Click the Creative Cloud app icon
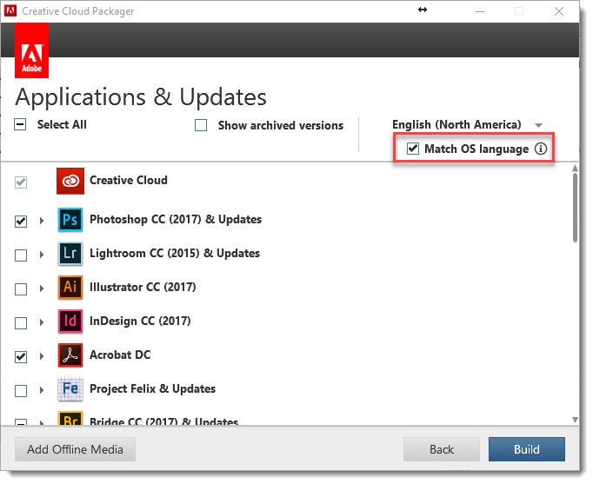The image size is (593, 484). coord(70,181)
